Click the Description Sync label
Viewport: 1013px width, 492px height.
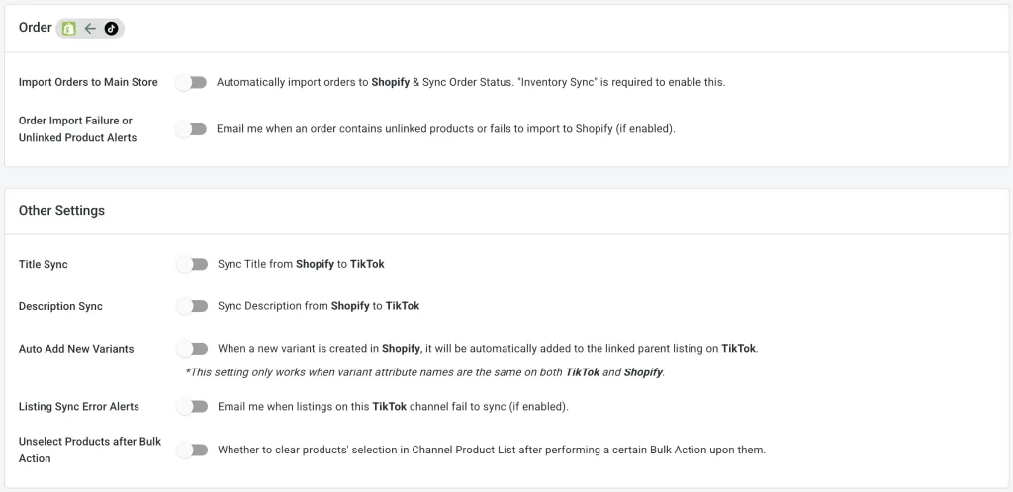(60, 307)
